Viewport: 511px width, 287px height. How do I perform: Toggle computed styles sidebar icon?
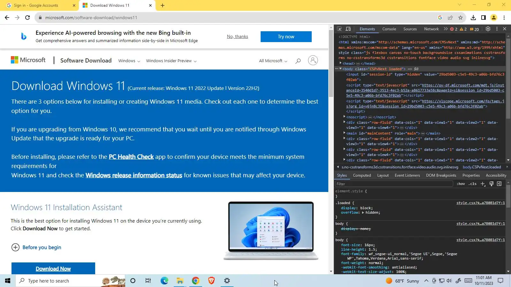pos(499,184)
